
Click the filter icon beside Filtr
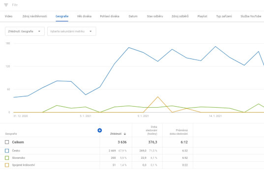click(6, 5)
